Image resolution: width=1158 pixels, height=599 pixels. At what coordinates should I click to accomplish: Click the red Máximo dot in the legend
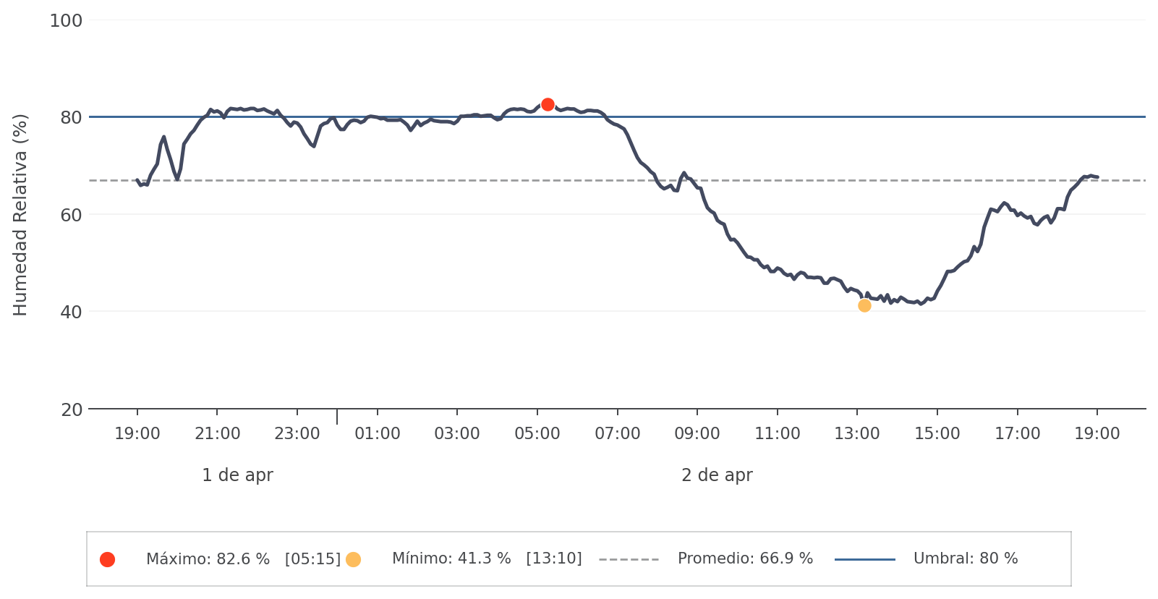(108, 559)
